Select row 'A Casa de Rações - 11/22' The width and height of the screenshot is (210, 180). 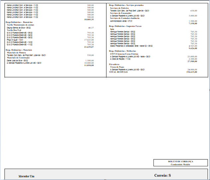120,59
